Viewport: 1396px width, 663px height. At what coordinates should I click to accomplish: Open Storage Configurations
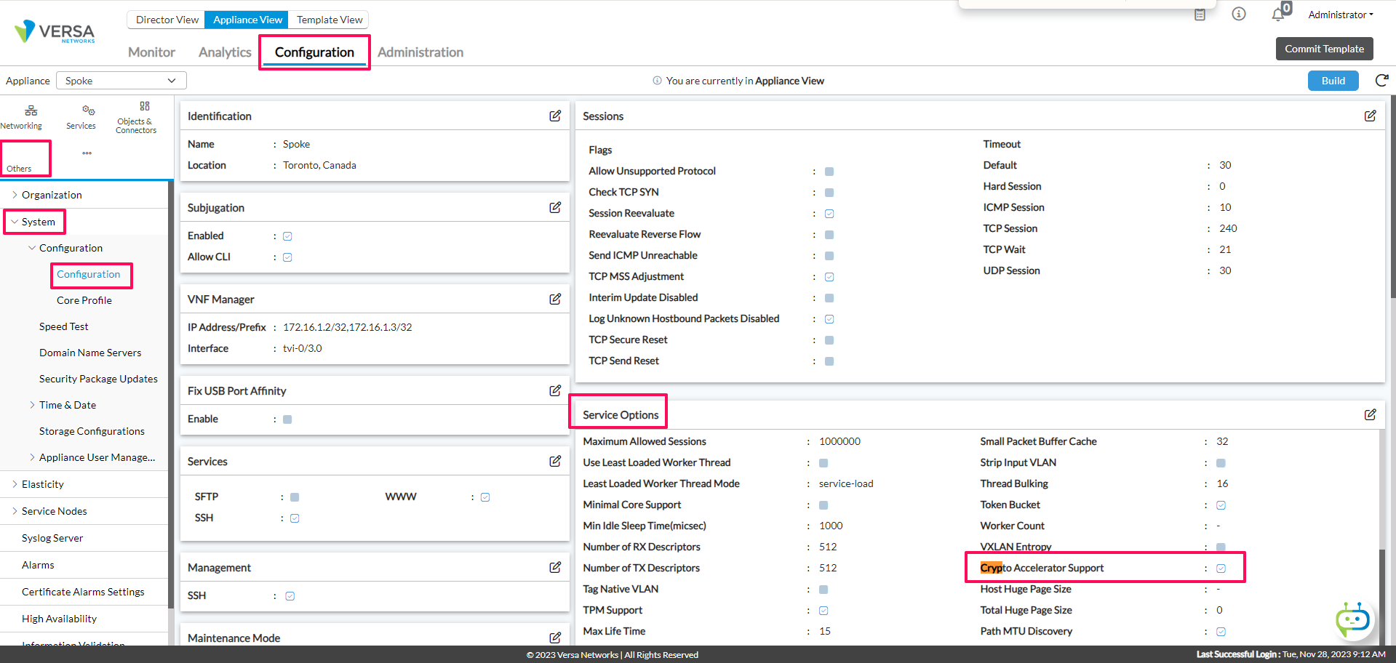[x=92, y=431]
